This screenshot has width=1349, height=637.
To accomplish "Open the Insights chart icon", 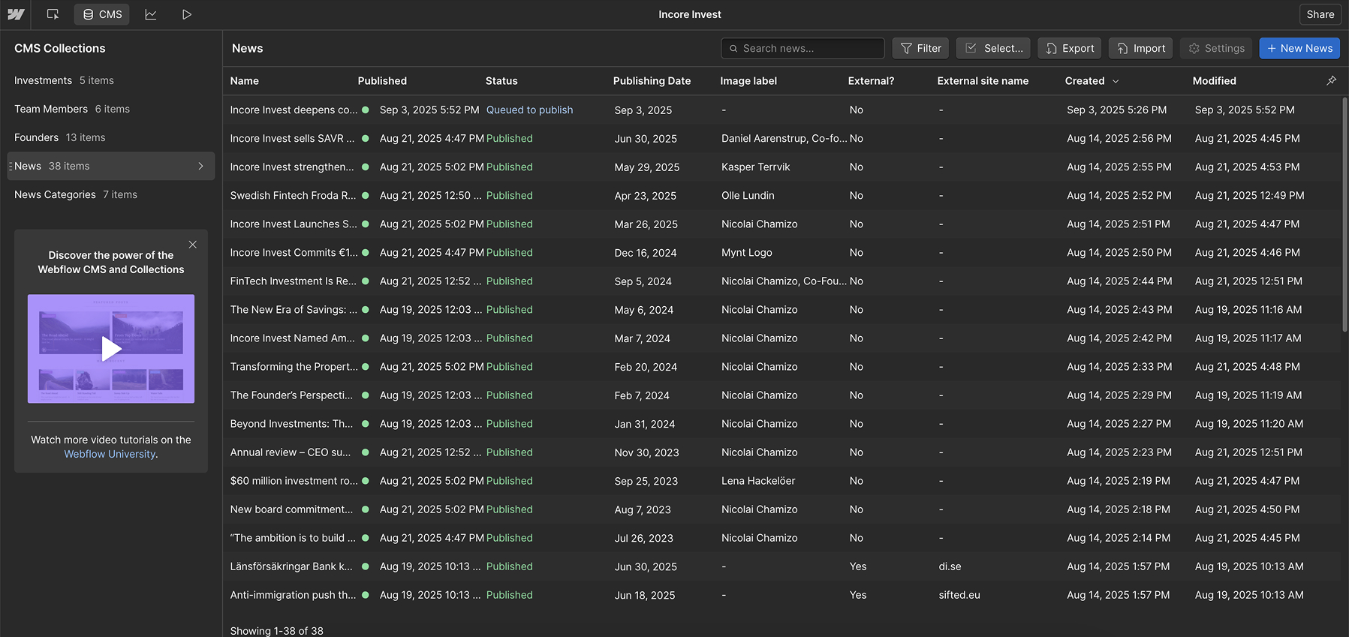I will (x=151, y=14).
